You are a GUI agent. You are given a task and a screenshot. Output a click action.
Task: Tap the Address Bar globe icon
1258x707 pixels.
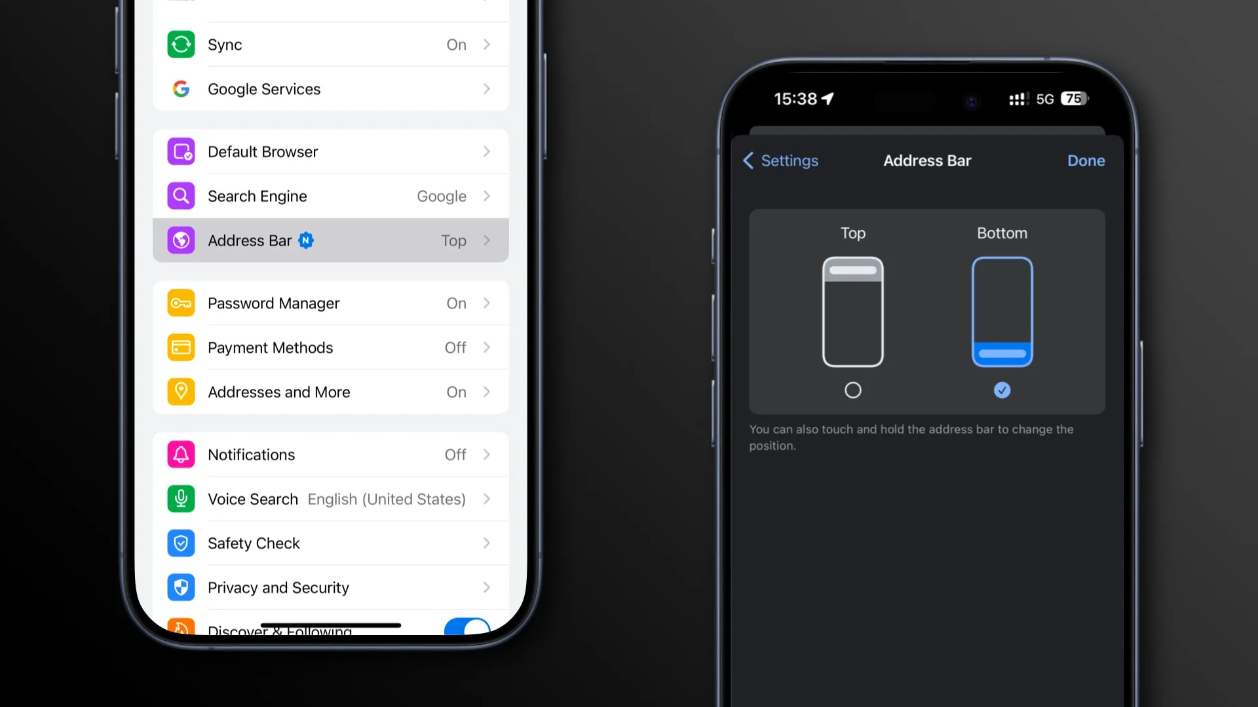[x=181, y=240]
